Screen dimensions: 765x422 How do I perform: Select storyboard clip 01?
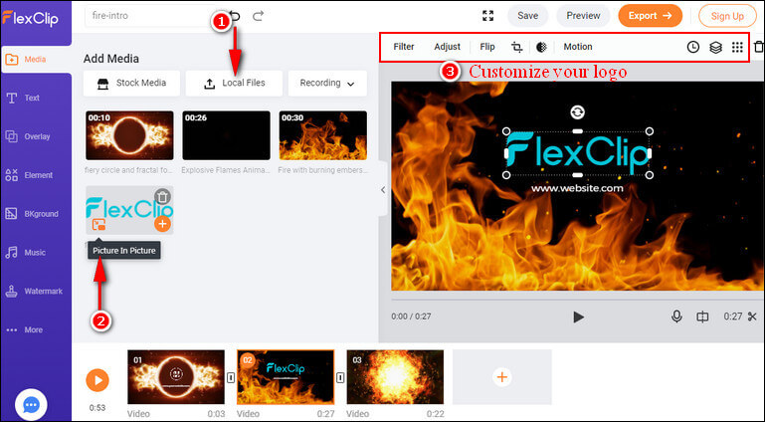click(176, 376)
